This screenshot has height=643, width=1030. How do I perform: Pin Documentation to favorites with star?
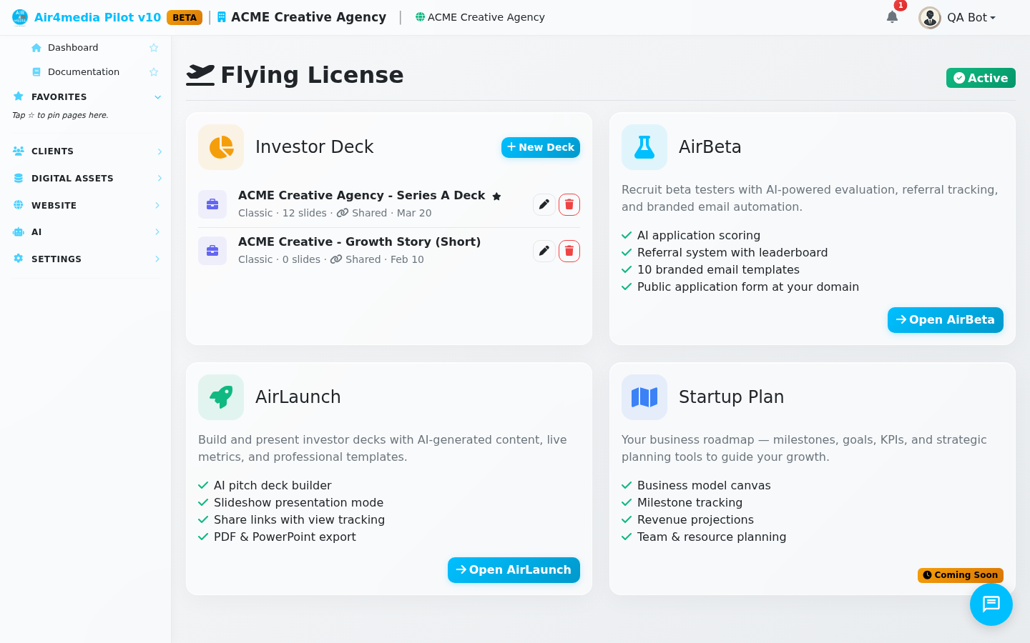coord(154,72)
